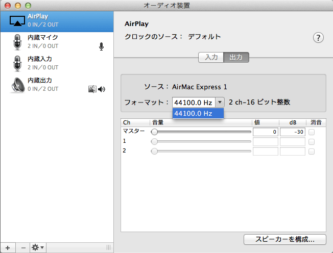This screenshot has height=253, width=333.
Task: Click the マスター channel label
Action: [x=134, y=131]
